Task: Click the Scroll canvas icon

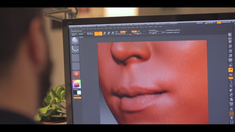Action: point(230,41)
